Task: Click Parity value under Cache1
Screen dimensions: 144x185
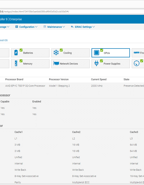Action: [x=18, y=182]
